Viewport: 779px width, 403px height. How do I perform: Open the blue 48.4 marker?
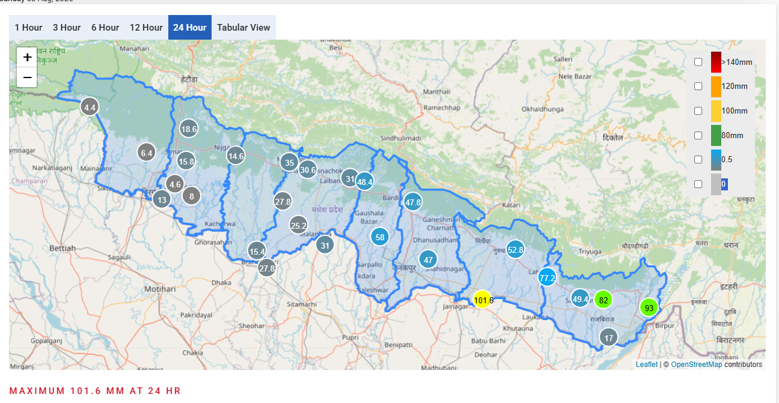[x=365, y=181]
